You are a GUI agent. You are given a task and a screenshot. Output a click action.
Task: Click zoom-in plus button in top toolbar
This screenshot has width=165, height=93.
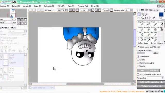tap(74, 10)
